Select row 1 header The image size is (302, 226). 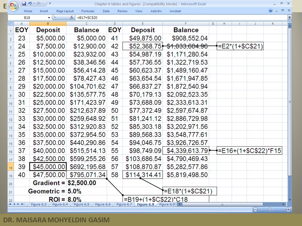pyautogui.click(x=11, y=30)
